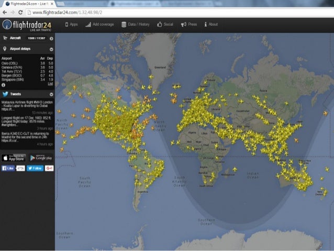Expand the Aircraft panel arrow
The image size is (334, 251).
pos(51,39)
